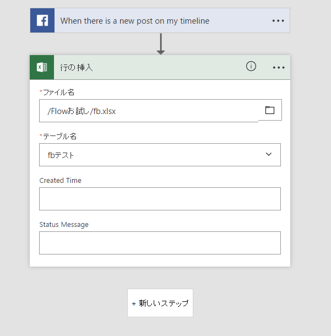Expand the テーブル名 dropdown chevron

tap(269, 154)
